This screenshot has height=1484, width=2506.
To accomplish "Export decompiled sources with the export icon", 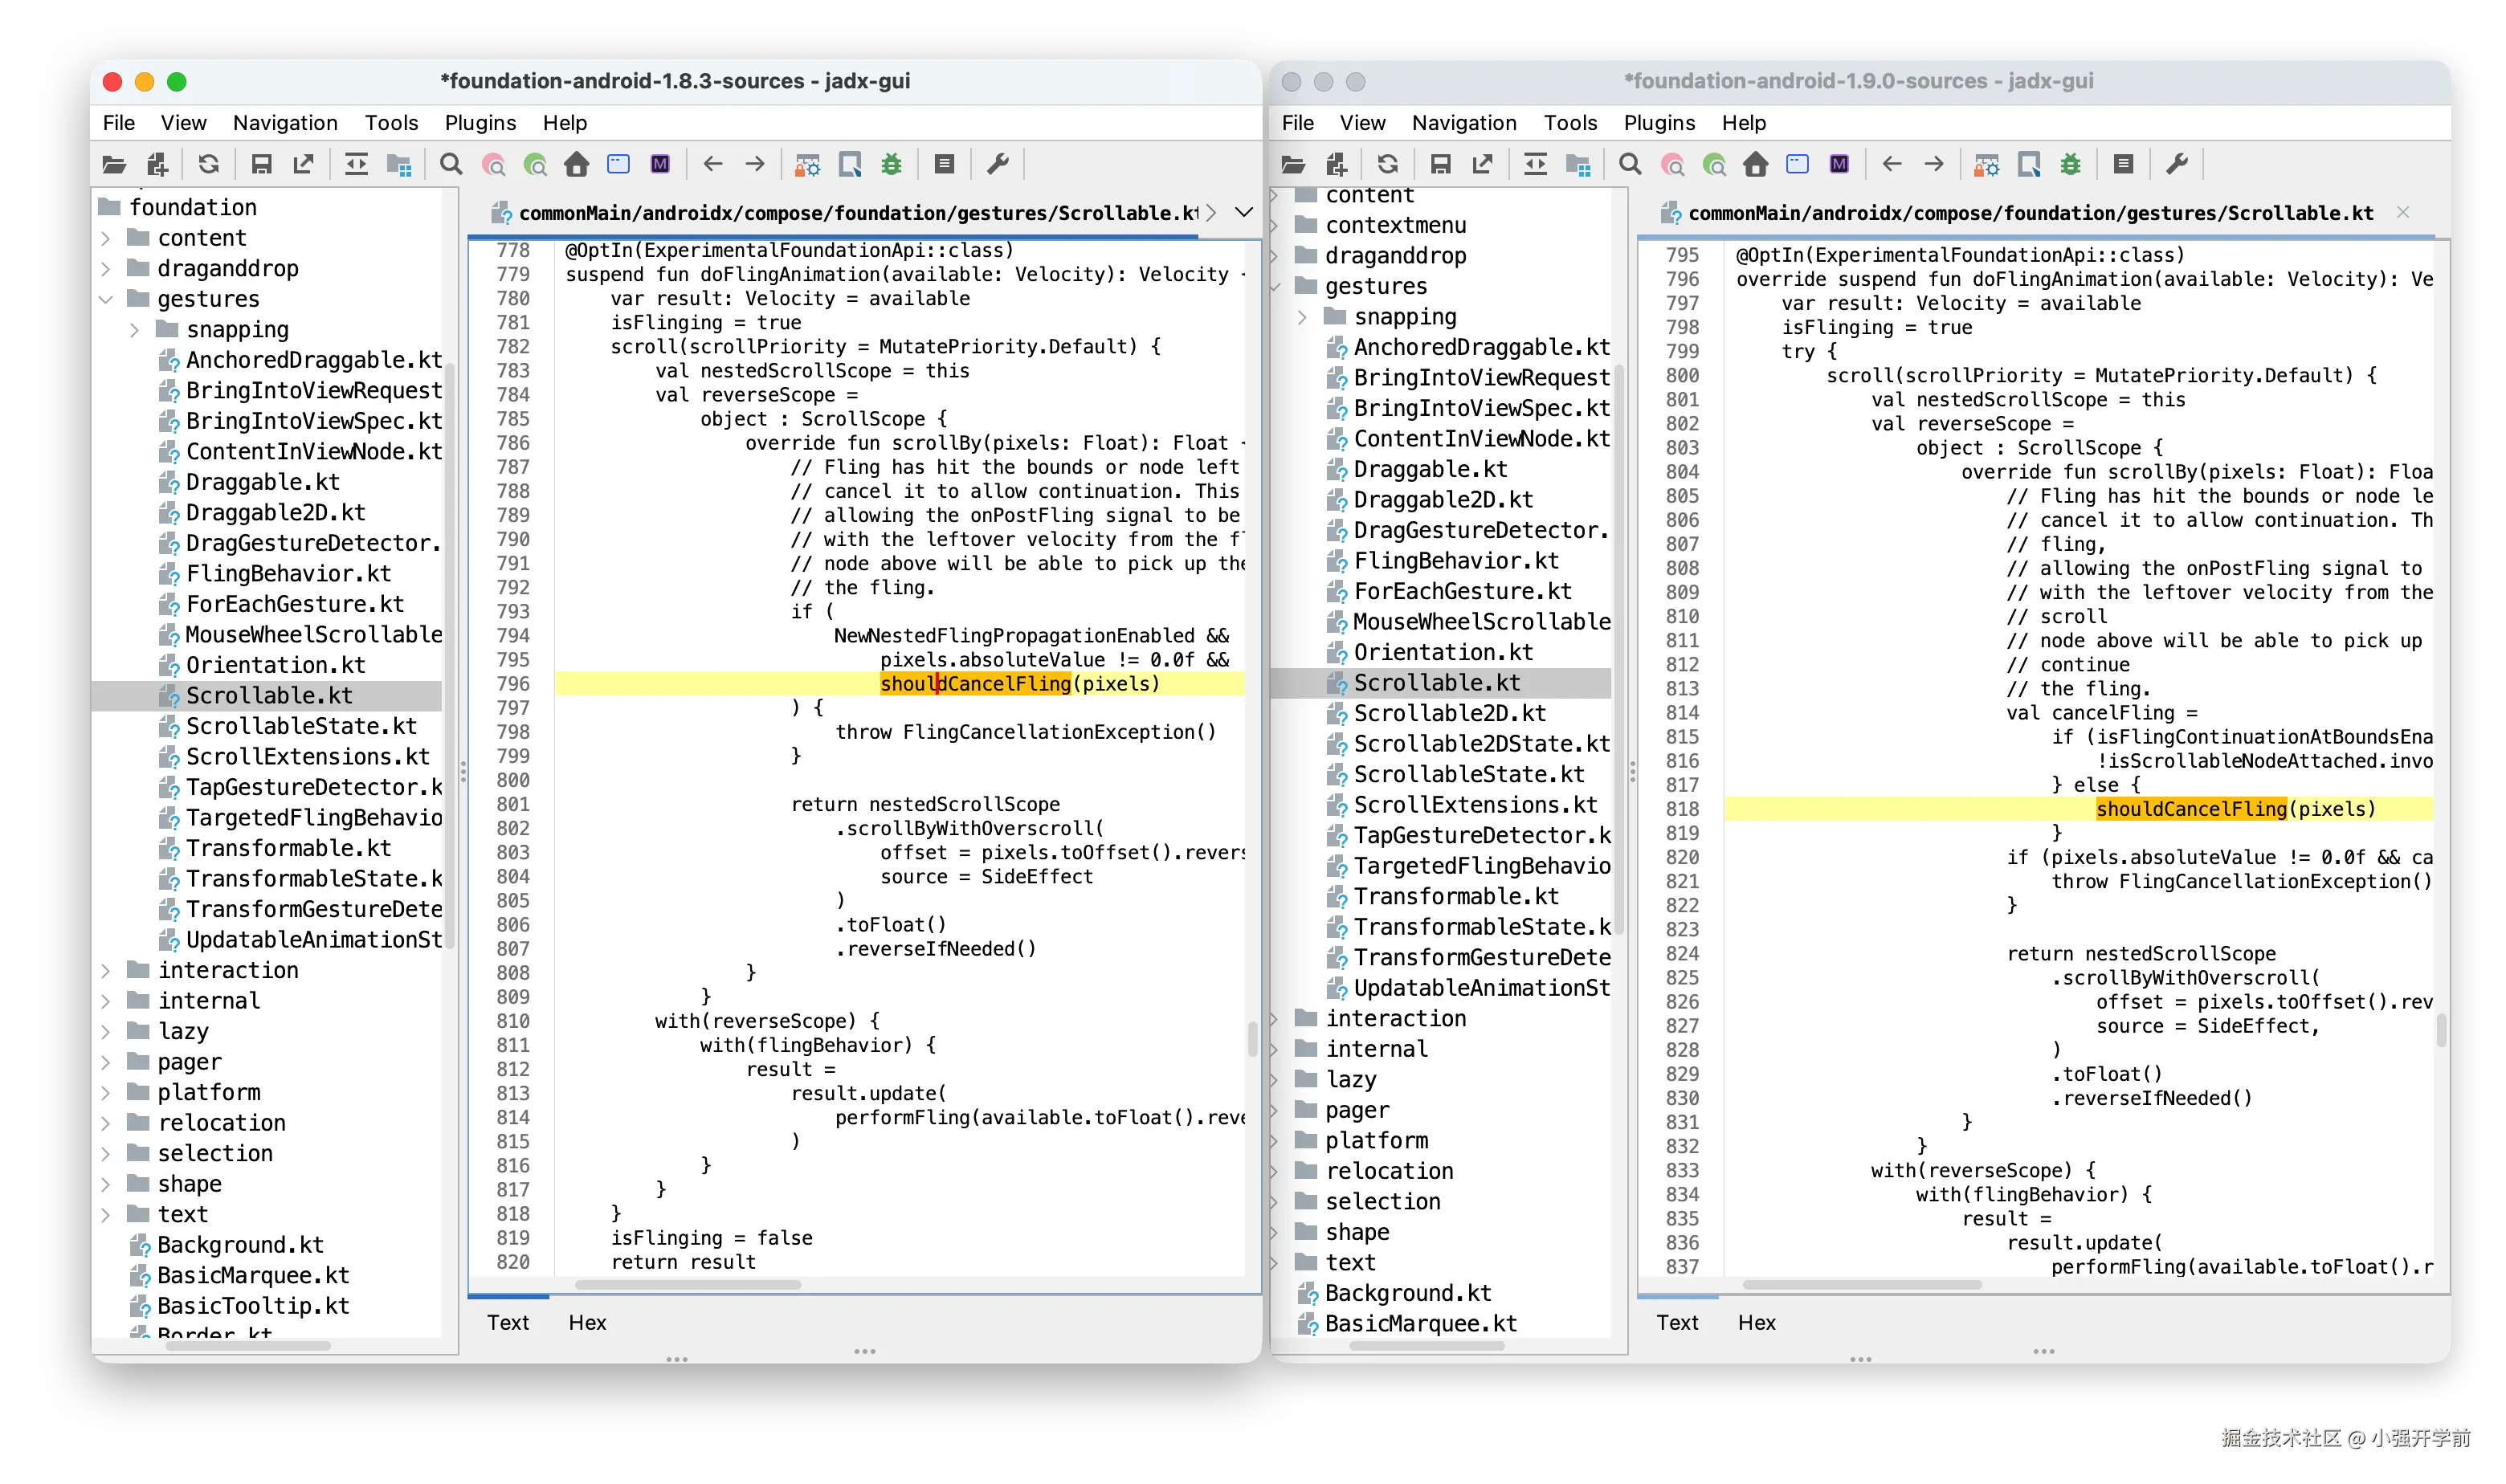I will [x=302, y=164].
